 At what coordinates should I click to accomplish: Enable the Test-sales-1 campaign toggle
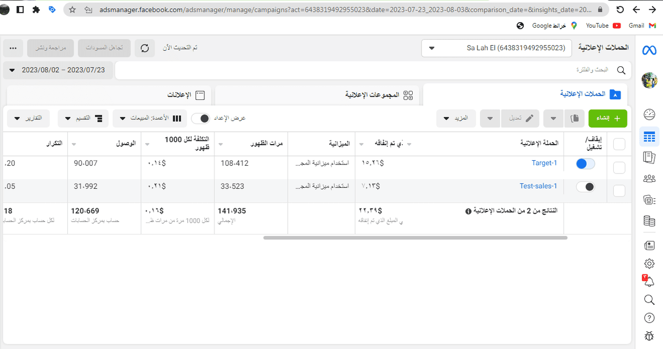(586, 187)
